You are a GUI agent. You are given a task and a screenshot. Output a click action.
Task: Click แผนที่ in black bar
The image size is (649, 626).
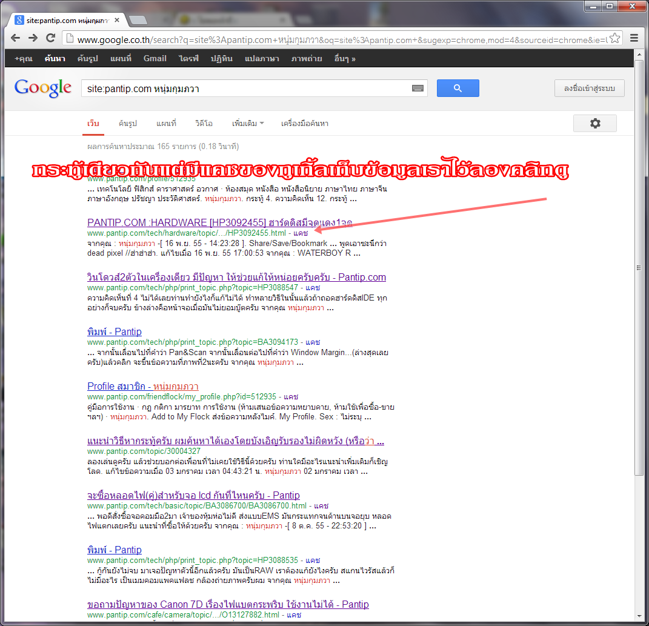coord(121,59)
